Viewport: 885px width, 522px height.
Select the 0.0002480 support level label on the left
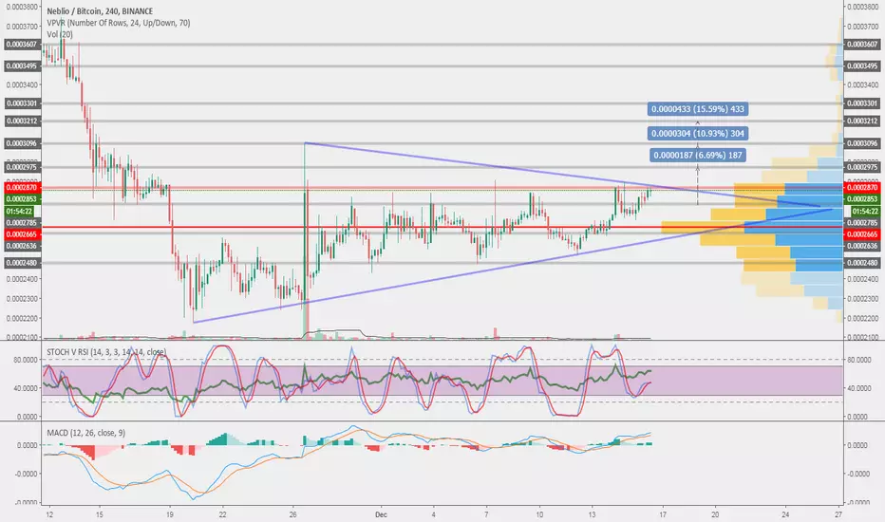coord(22,263)
